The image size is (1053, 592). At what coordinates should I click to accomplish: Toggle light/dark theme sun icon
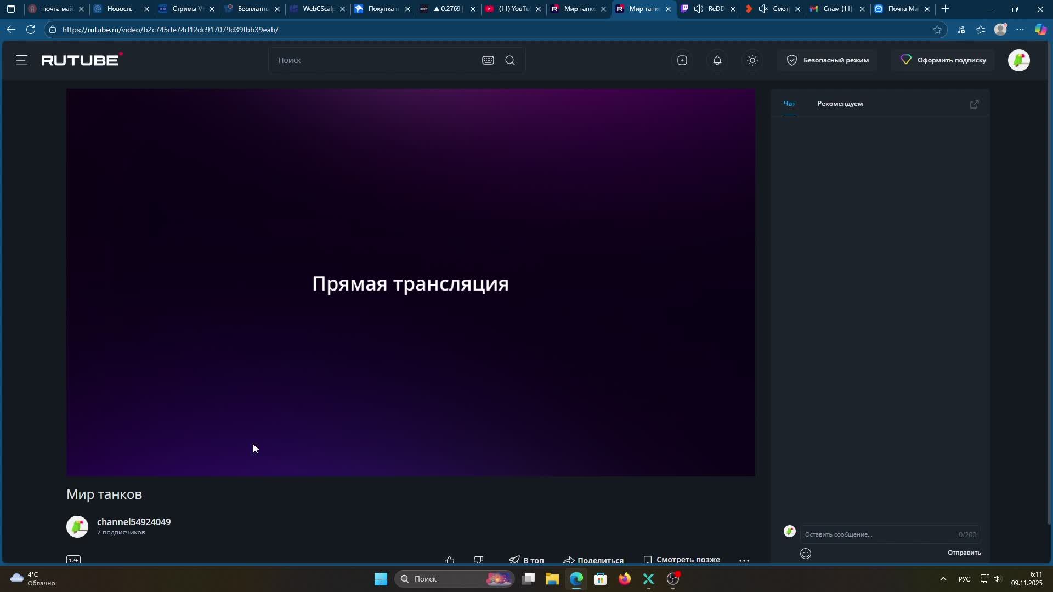(x=752, y=60)
